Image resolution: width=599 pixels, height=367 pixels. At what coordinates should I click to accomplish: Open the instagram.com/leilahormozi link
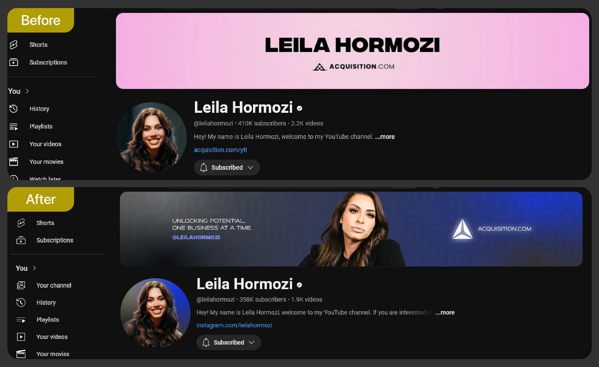(234, 325)
